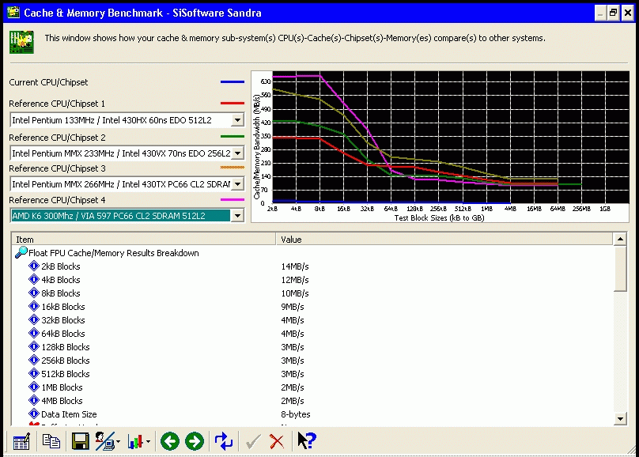Click the results list scroll down arrow
The height and width of the screenshot is (457, 639).
tap(620, 418)
